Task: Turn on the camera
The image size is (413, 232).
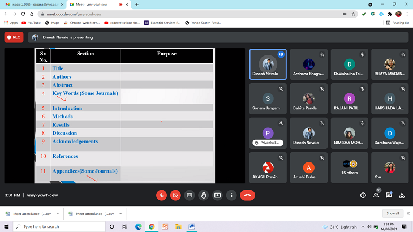Action: [175, 195]
